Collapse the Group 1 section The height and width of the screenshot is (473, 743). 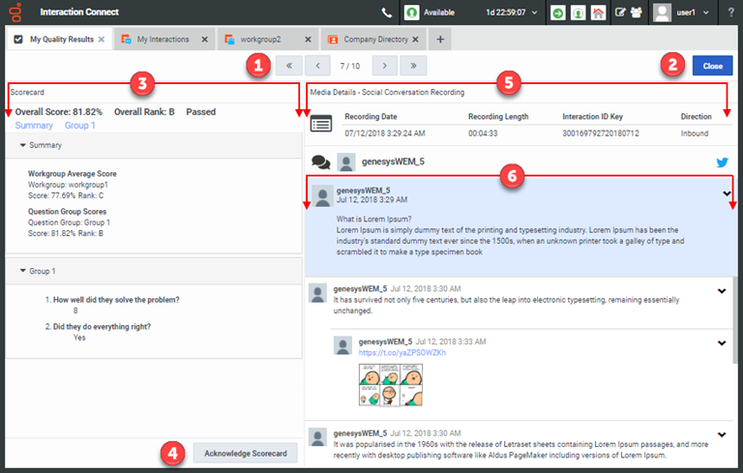coord(23,271)
